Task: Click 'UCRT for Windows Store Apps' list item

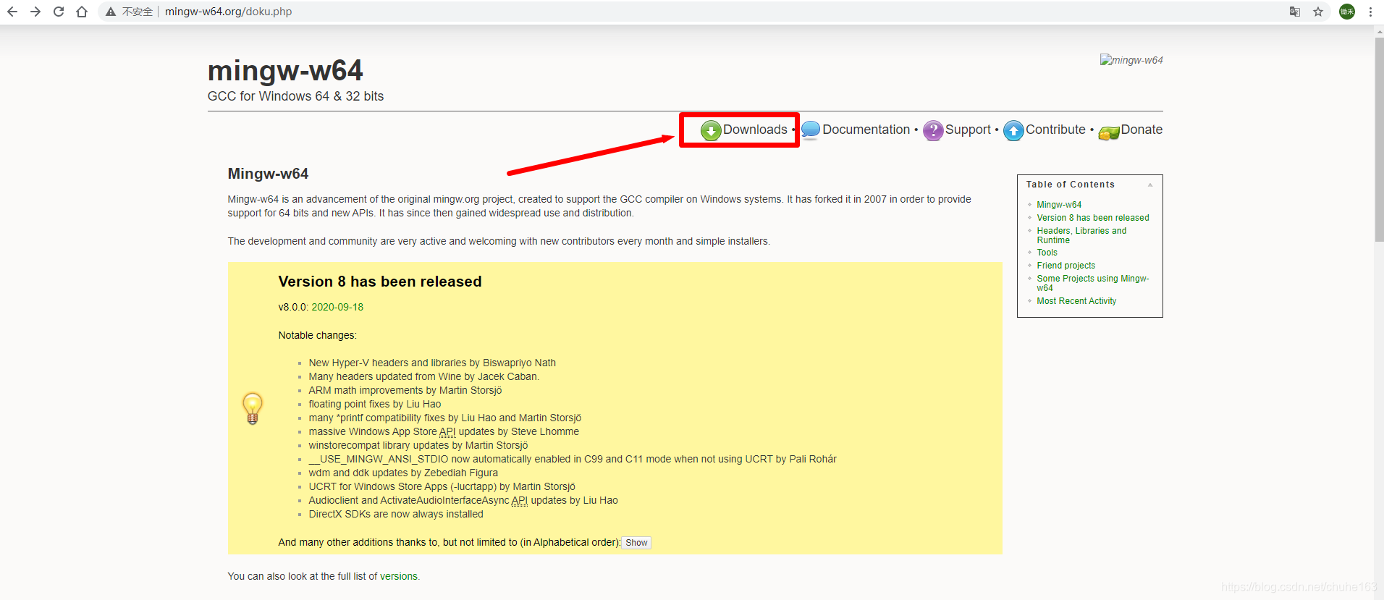Action: 442,486
